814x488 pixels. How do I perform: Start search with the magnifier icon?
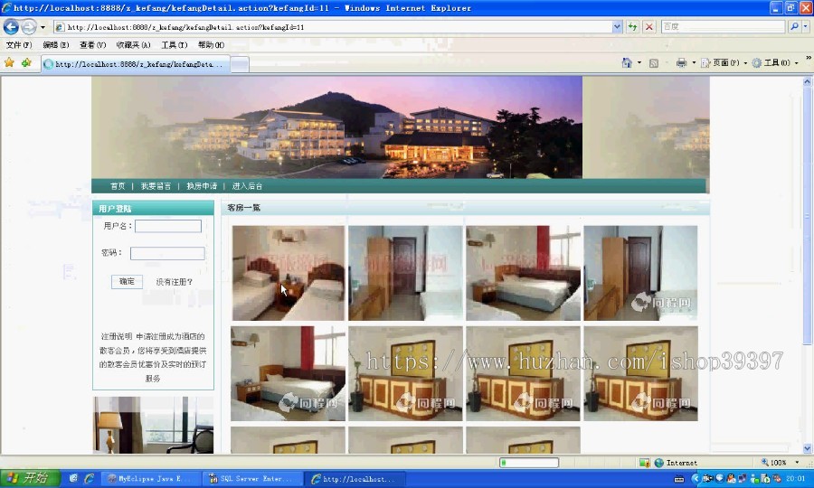794,26
